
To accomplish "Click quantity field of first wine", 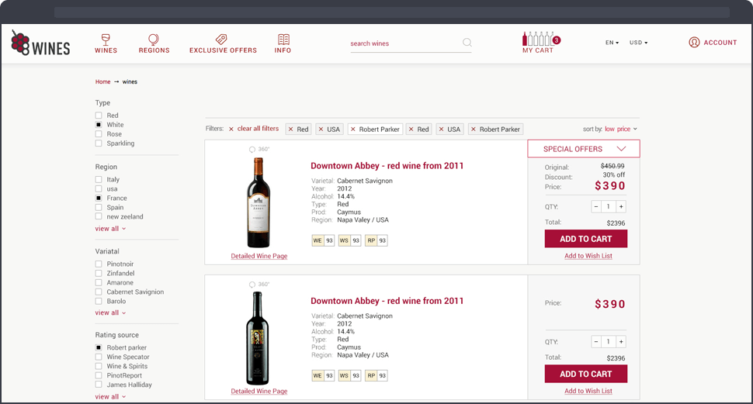I will (609, 206).
